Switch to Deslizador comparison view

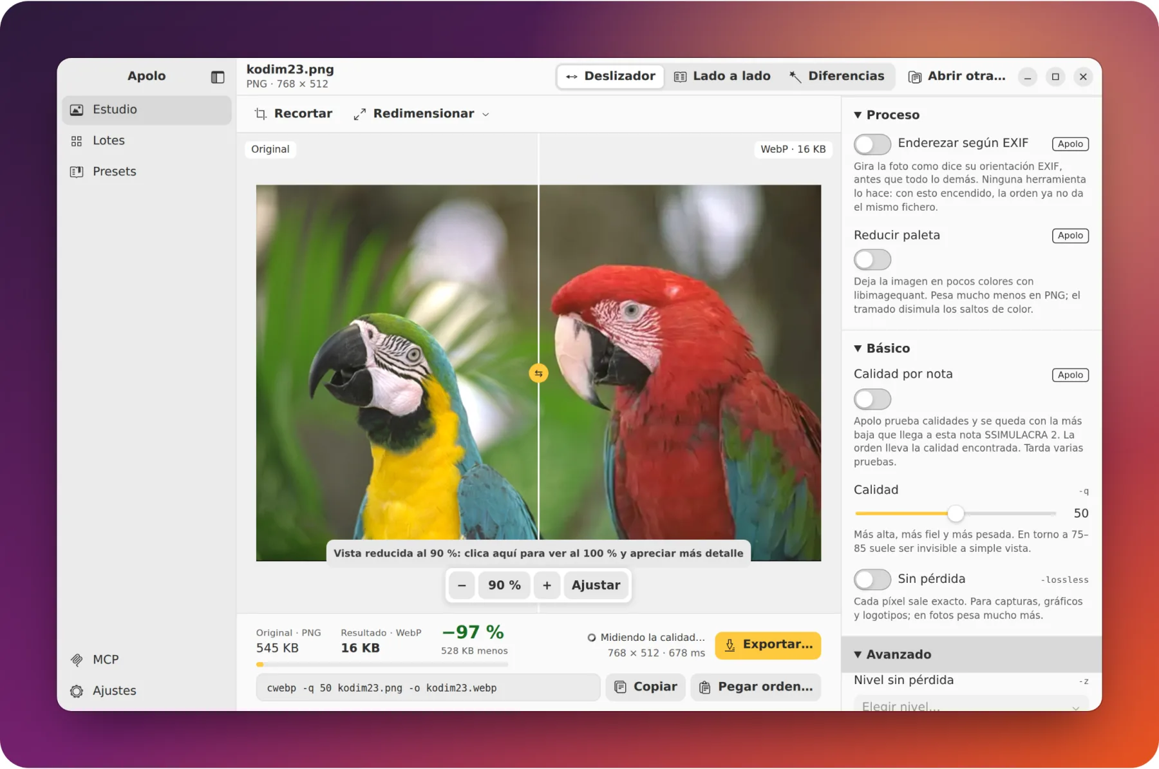610,77
